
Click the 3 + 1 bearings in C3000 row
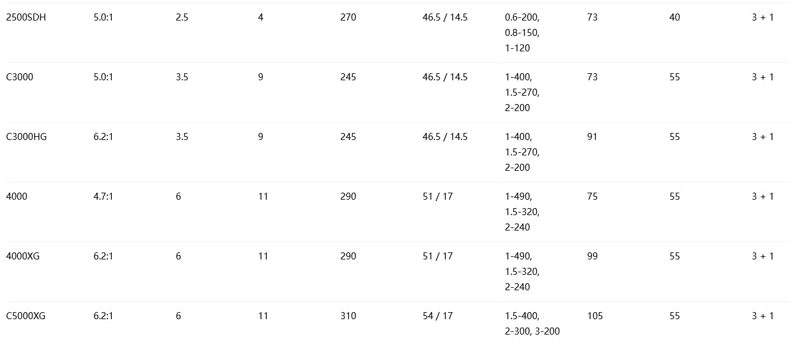pos(762,77)
